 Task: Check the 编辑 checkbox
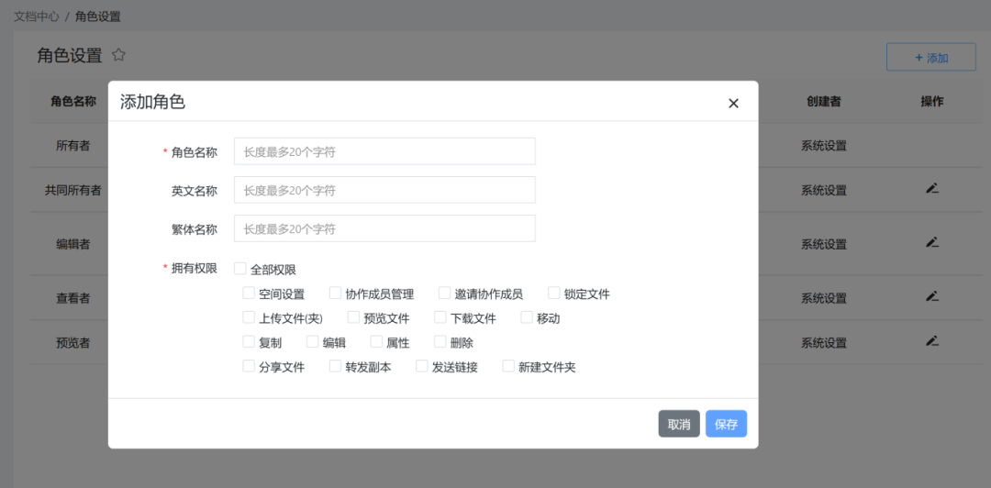[312, 342]
